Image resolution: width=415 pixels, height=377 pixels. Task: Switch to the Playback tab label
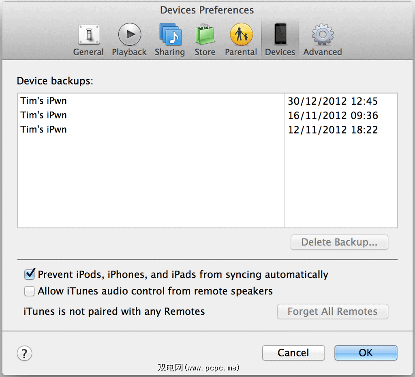coord(129,52)
